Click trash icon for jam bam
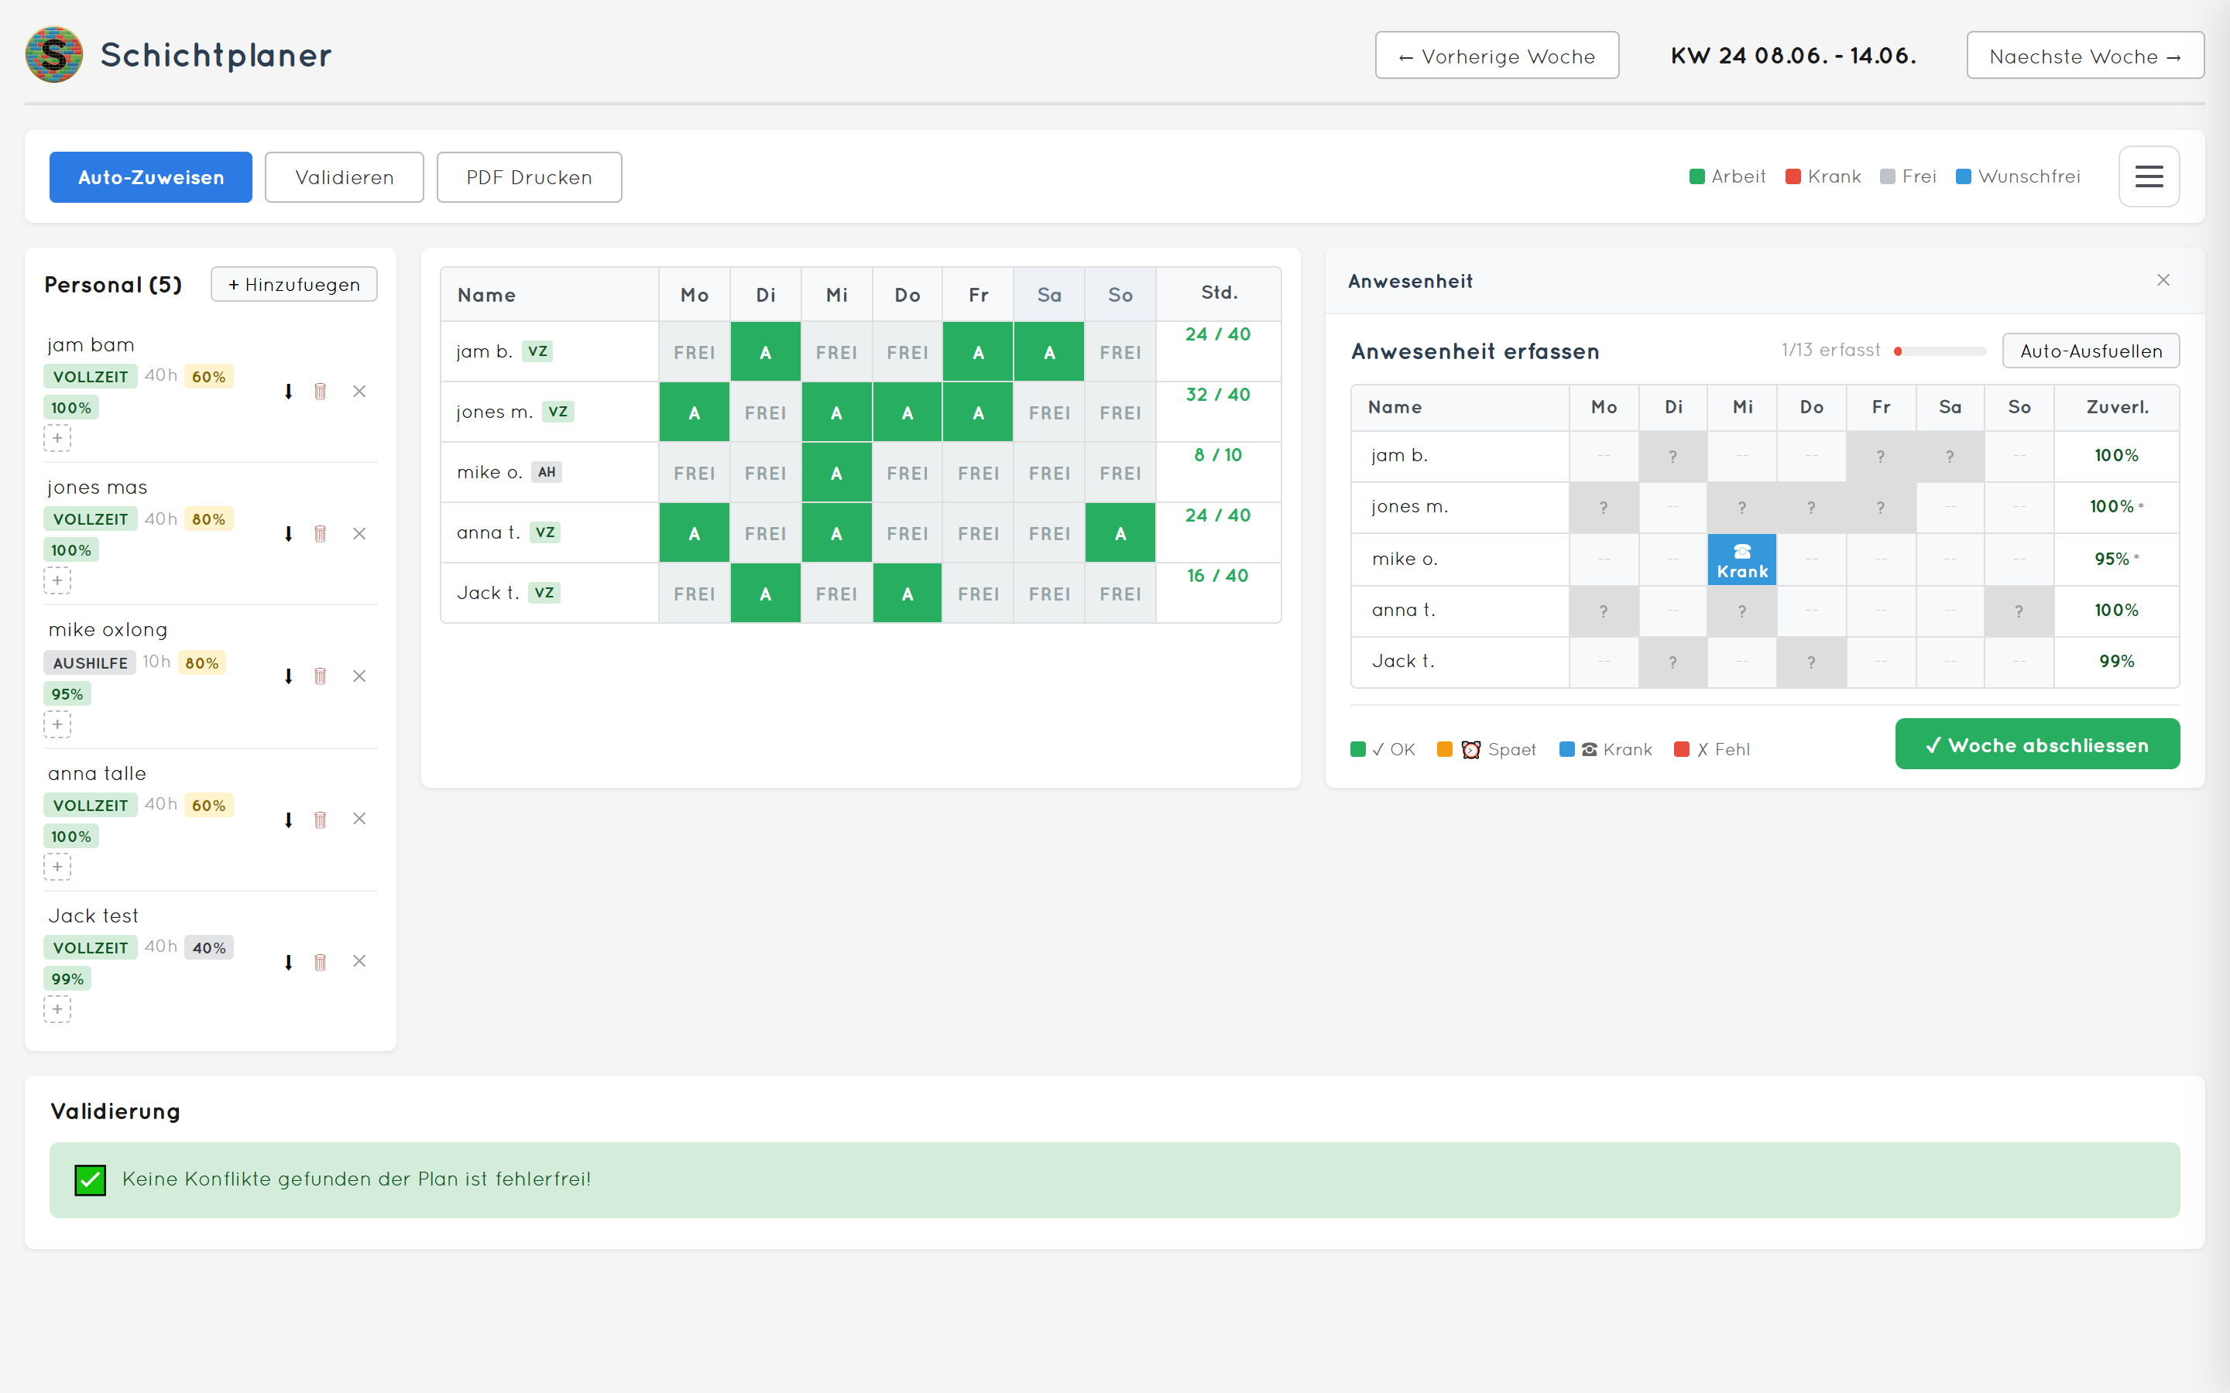The height and width of the screenshot is (1393, 2230). pyautogui.click(x=320, y=392)
